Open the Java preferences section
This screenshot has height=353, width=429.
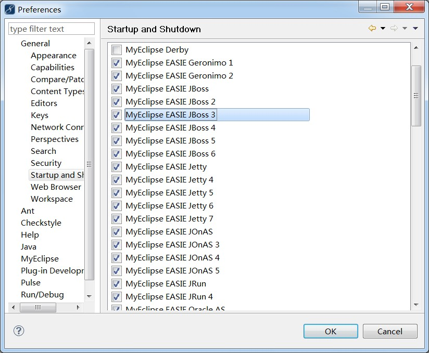click(29, 246)
